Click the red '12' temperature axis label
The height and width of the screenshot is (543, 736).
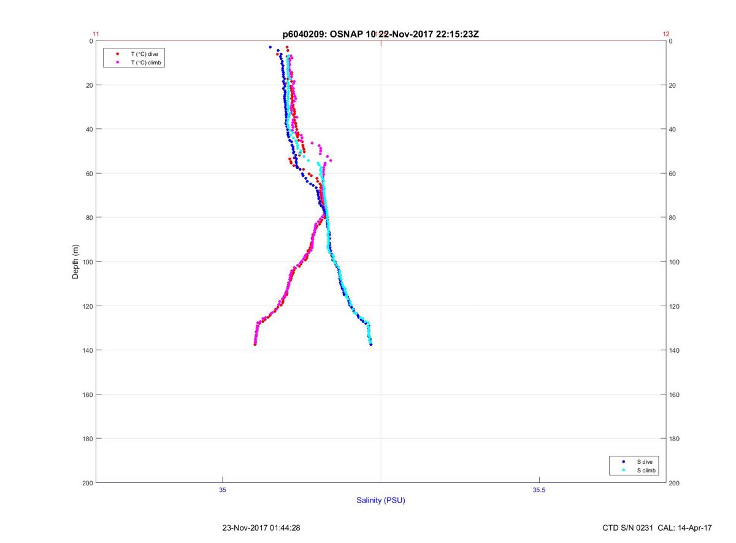point(666,34)
